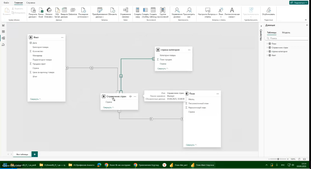Image resolution: width=311 pixels, height=169 pixels.
Task: Create new measure via Создать меру
Action: tap(137, 12)
